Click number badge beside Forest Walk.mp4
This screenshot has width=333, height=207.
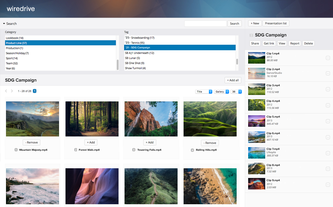76,150
